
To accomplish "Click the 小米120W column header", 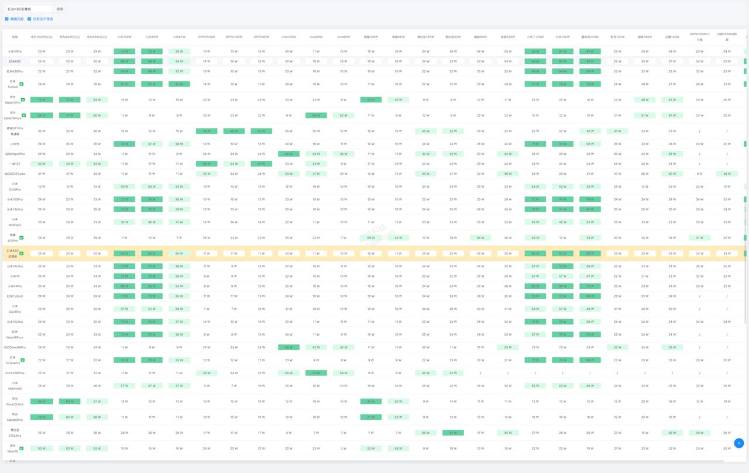I will pos(124,37).
